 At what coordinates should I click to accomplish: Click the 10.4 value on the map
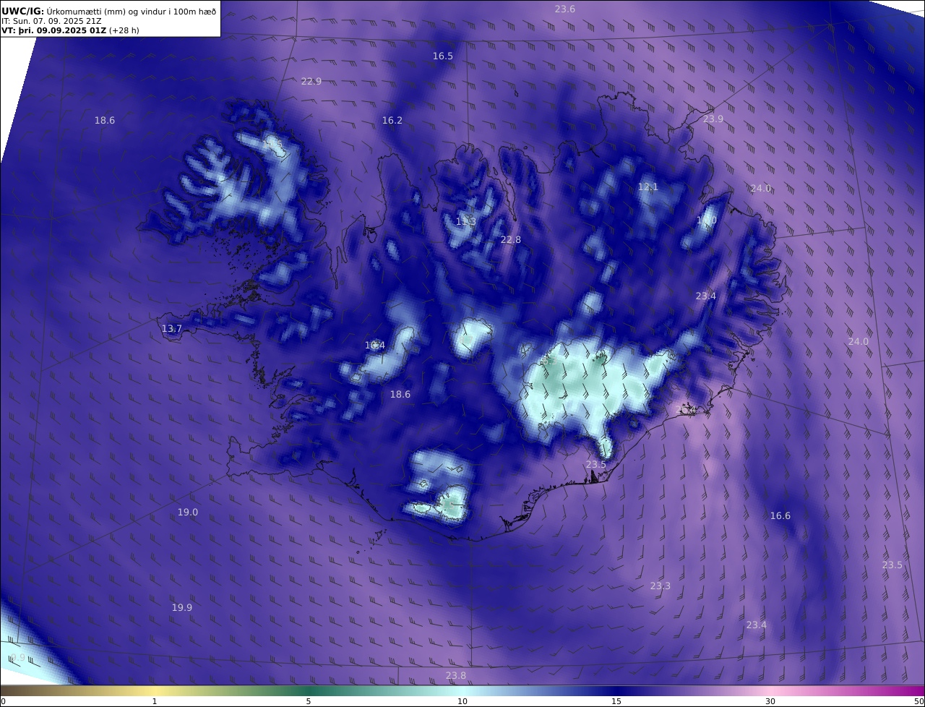point(375,346)
